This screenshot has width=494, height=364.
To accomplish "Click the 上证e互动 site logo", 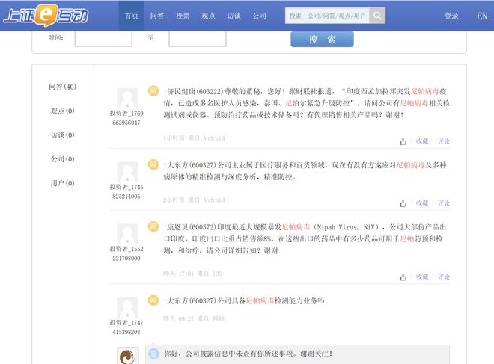I will click(x=46, y=16).
